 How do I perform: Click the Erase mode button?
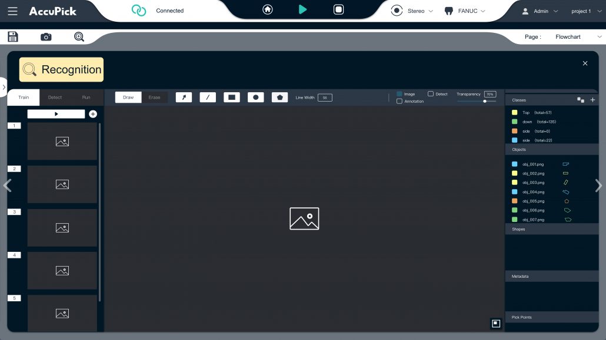pos(154,97)
